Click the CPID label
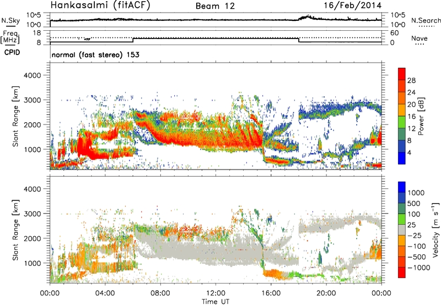Screen dimensions: 441x305 (12, 52)
